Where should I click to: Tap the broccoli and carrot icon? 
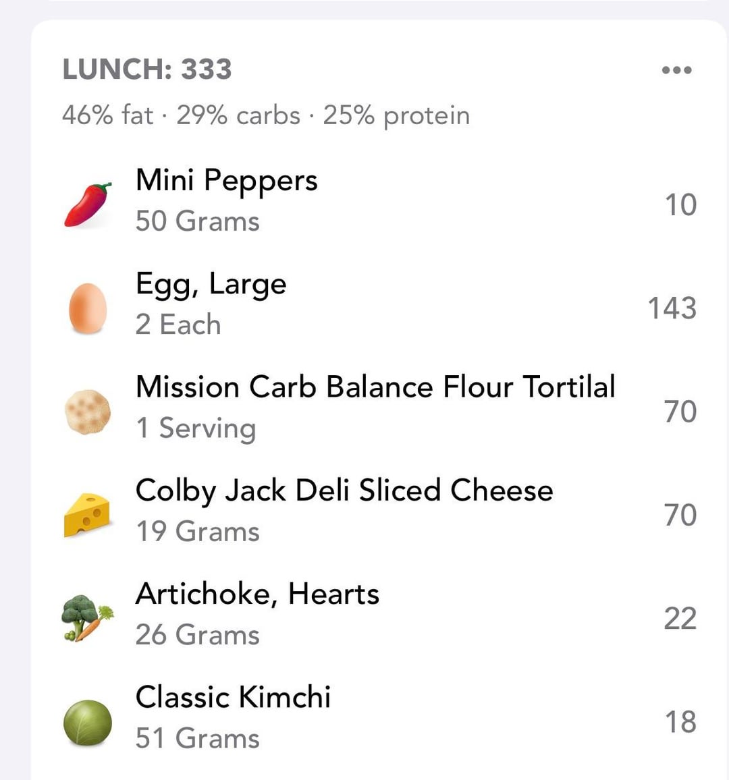[x=88, y=618]
